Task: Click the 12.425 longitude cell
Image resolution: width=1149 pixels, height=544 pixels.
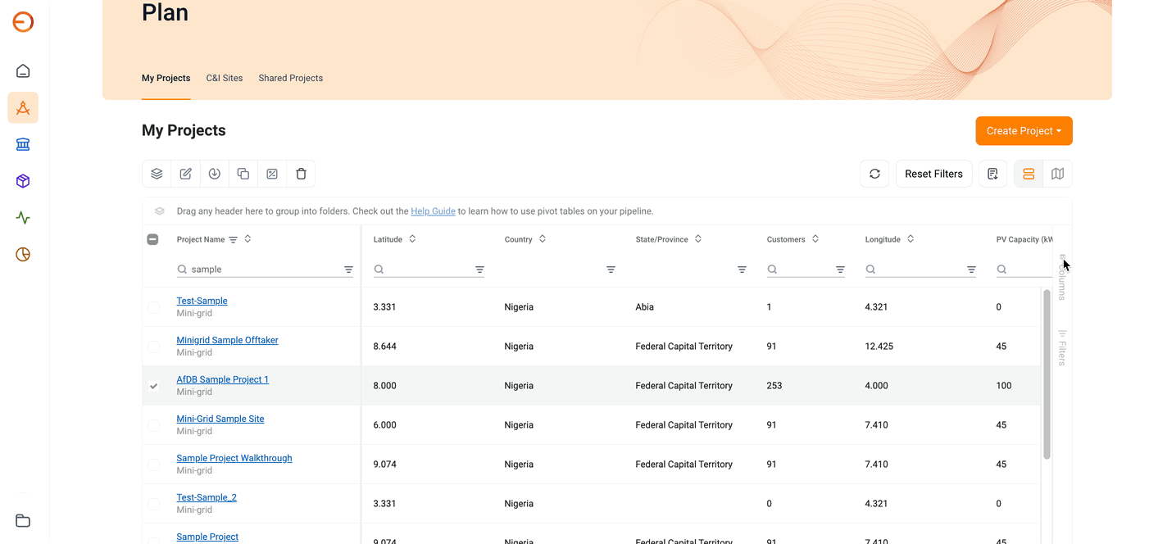Action: (879, 347)
